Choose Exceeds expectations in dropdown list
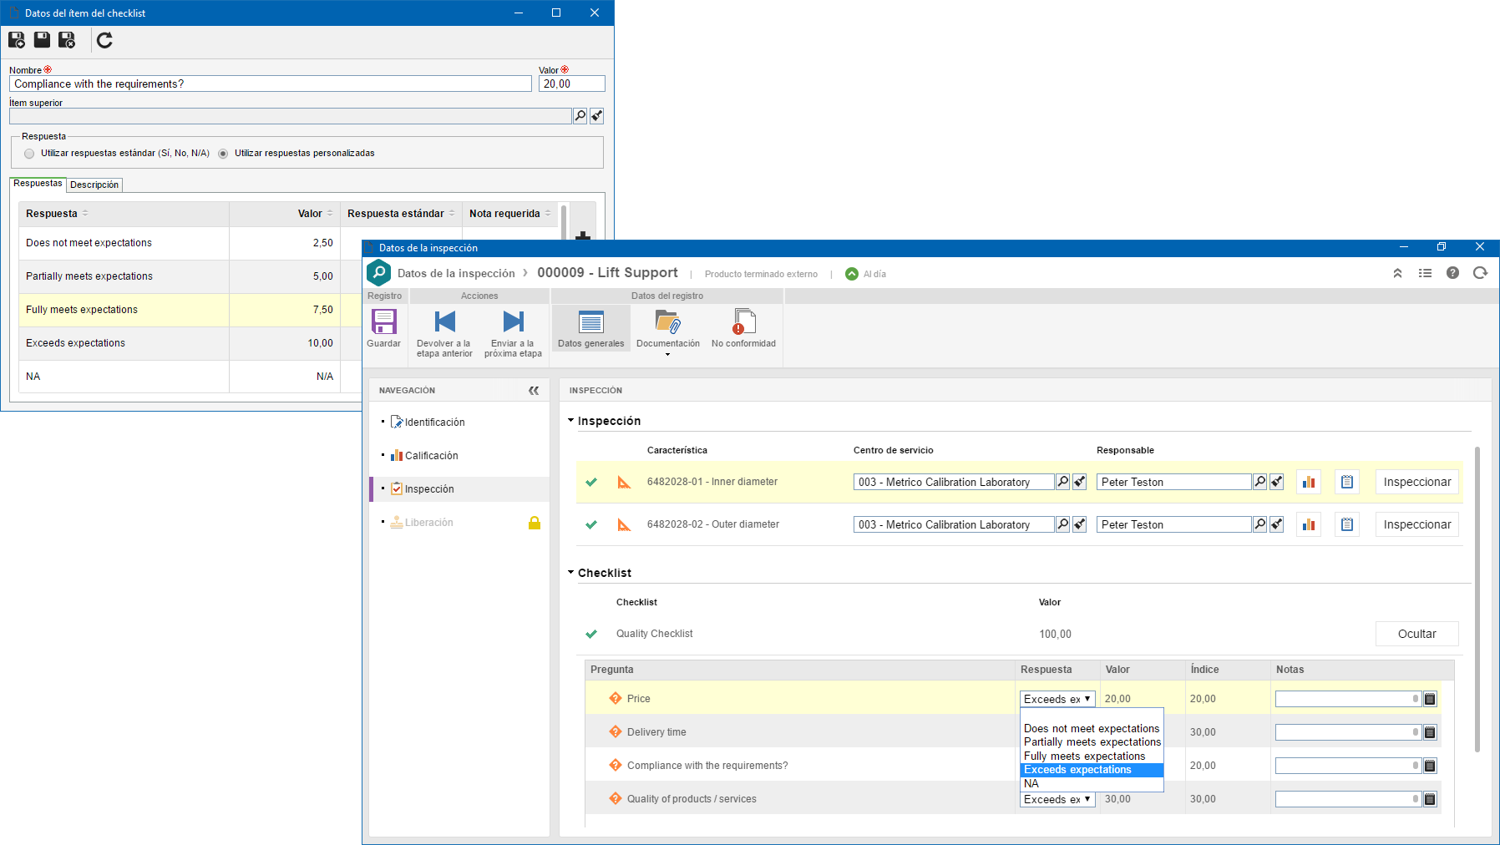 [1092, 770]
